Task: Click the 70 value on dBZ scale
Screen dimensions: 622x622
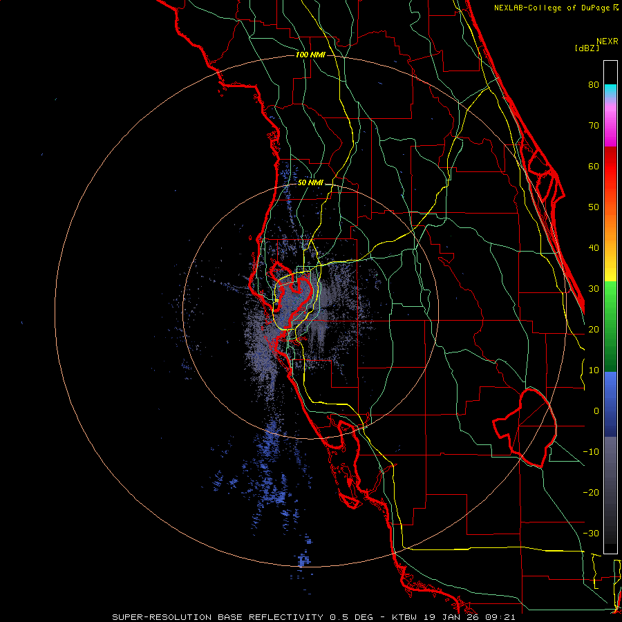Action: tap(594, 125)
